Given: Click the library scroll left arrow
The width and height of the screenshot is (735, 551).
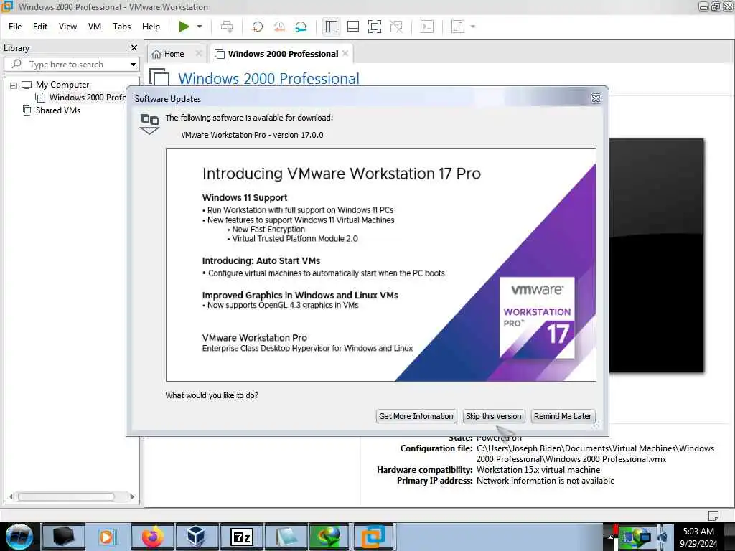Looking at the screenshot, I should click(11, 496).
